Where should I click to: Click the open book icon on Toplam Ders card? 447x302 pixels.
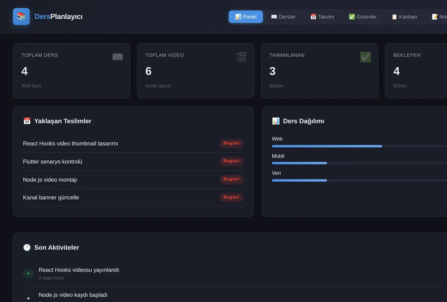(x=117, y=57)
